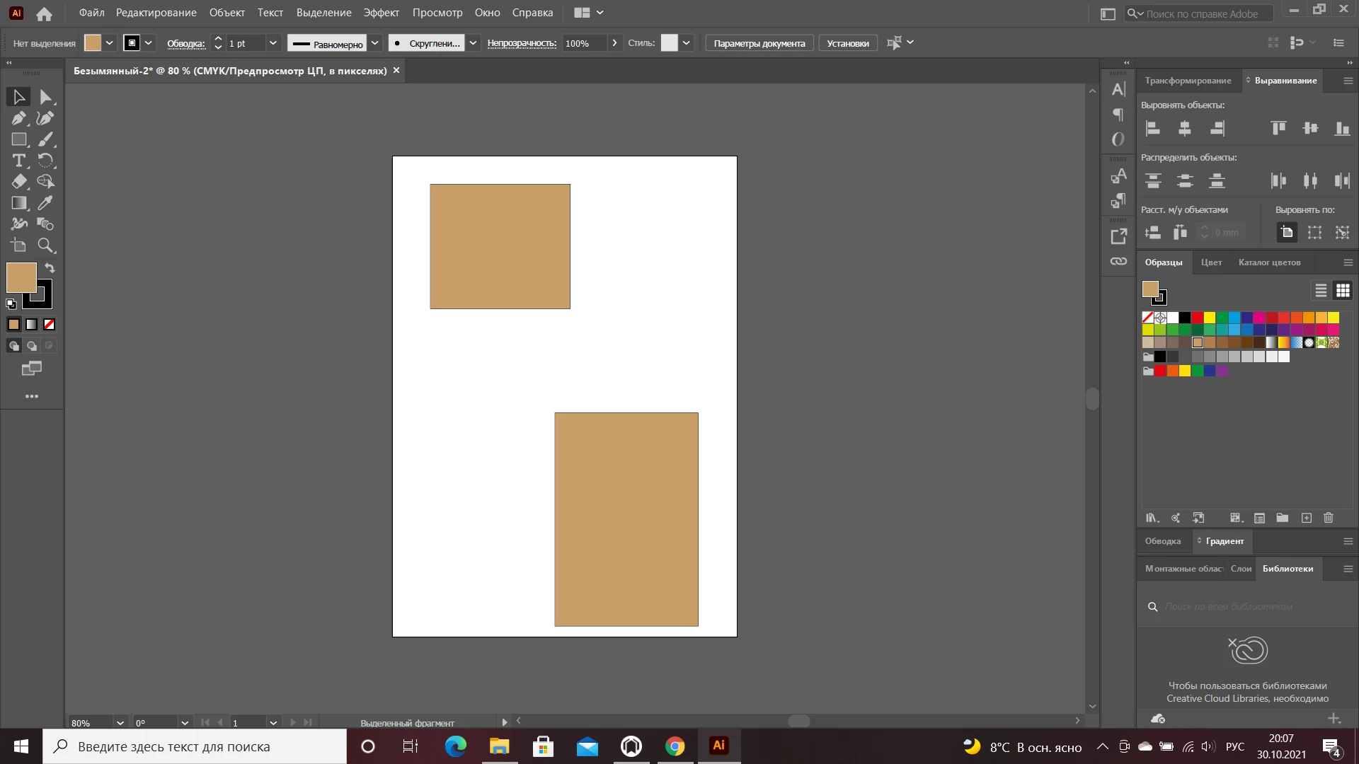Select the Rectangle tool

pos(18,139)
